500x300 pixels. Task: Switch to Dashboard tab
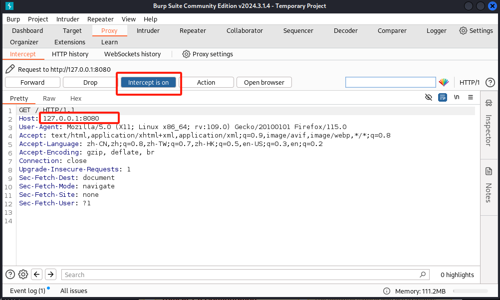pos(27,30)
